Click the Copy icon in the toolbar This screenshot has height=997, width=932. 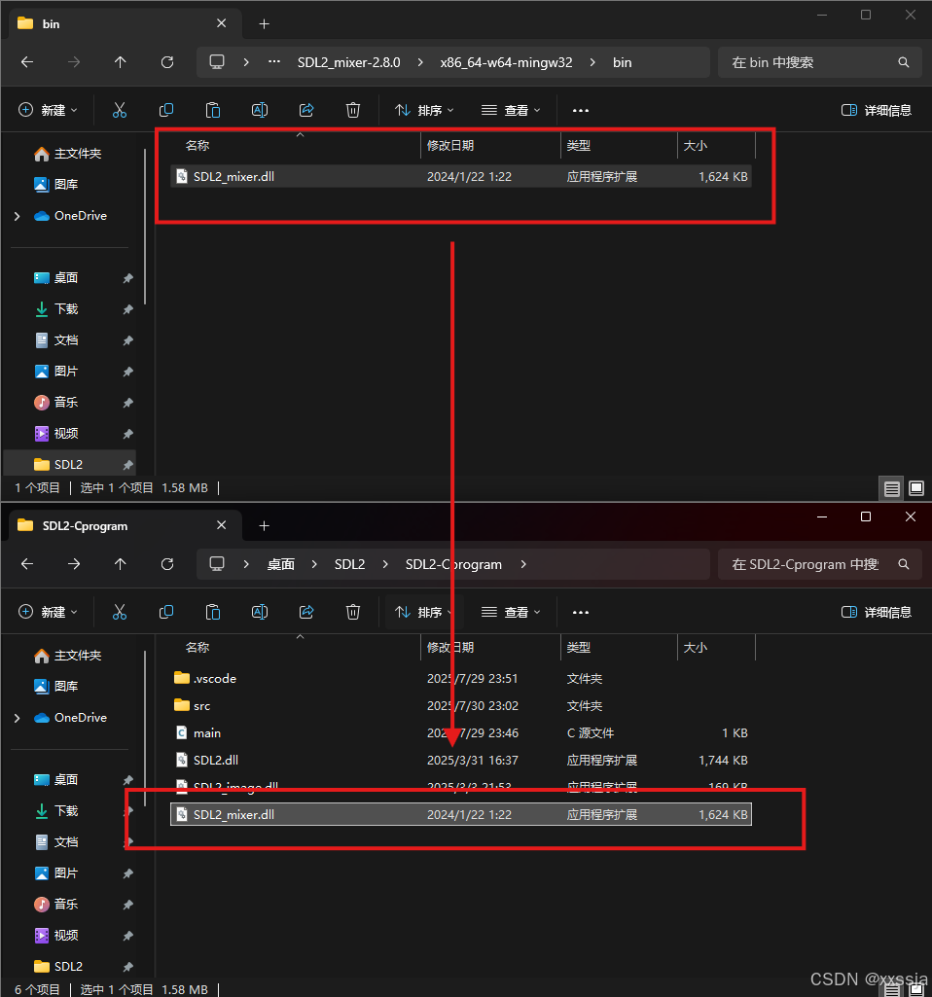[166, 110]
